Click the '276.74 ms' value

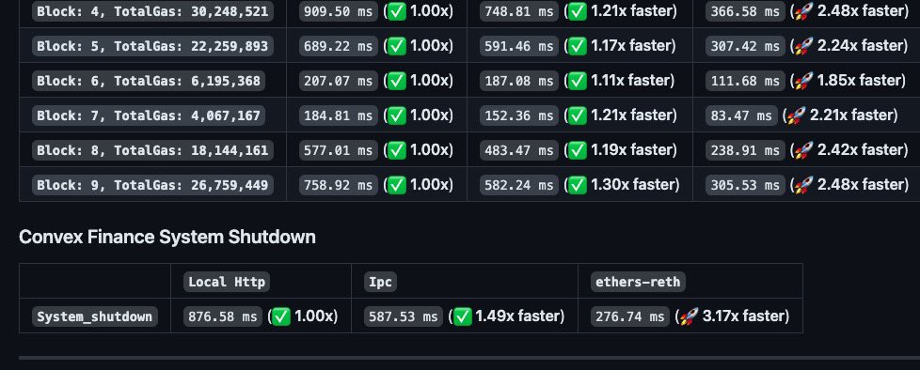pyautogui.click(x=629, y=316)
